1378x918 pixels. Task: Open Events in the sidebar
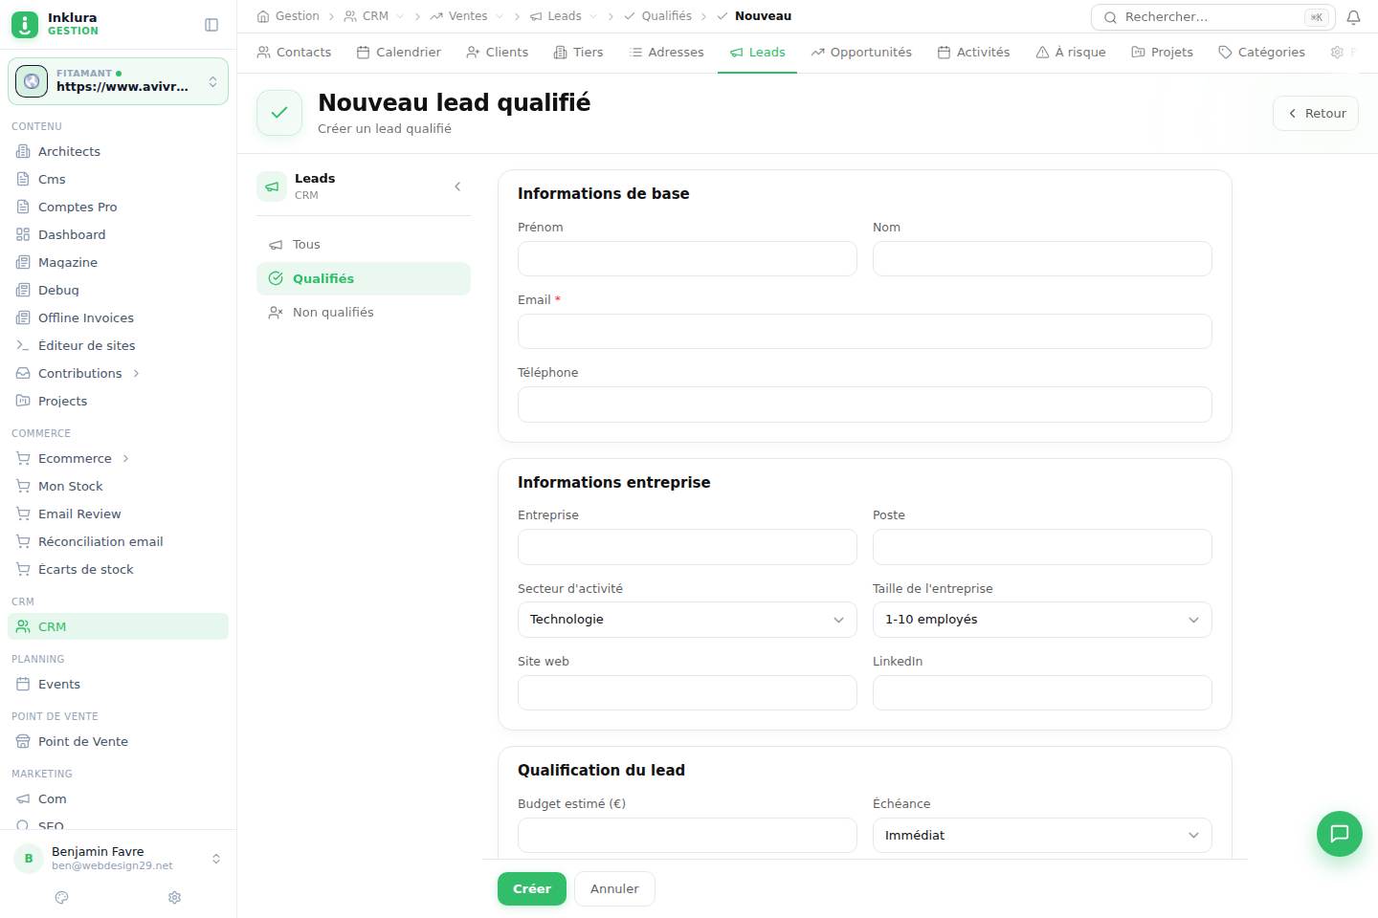[119, 684]
